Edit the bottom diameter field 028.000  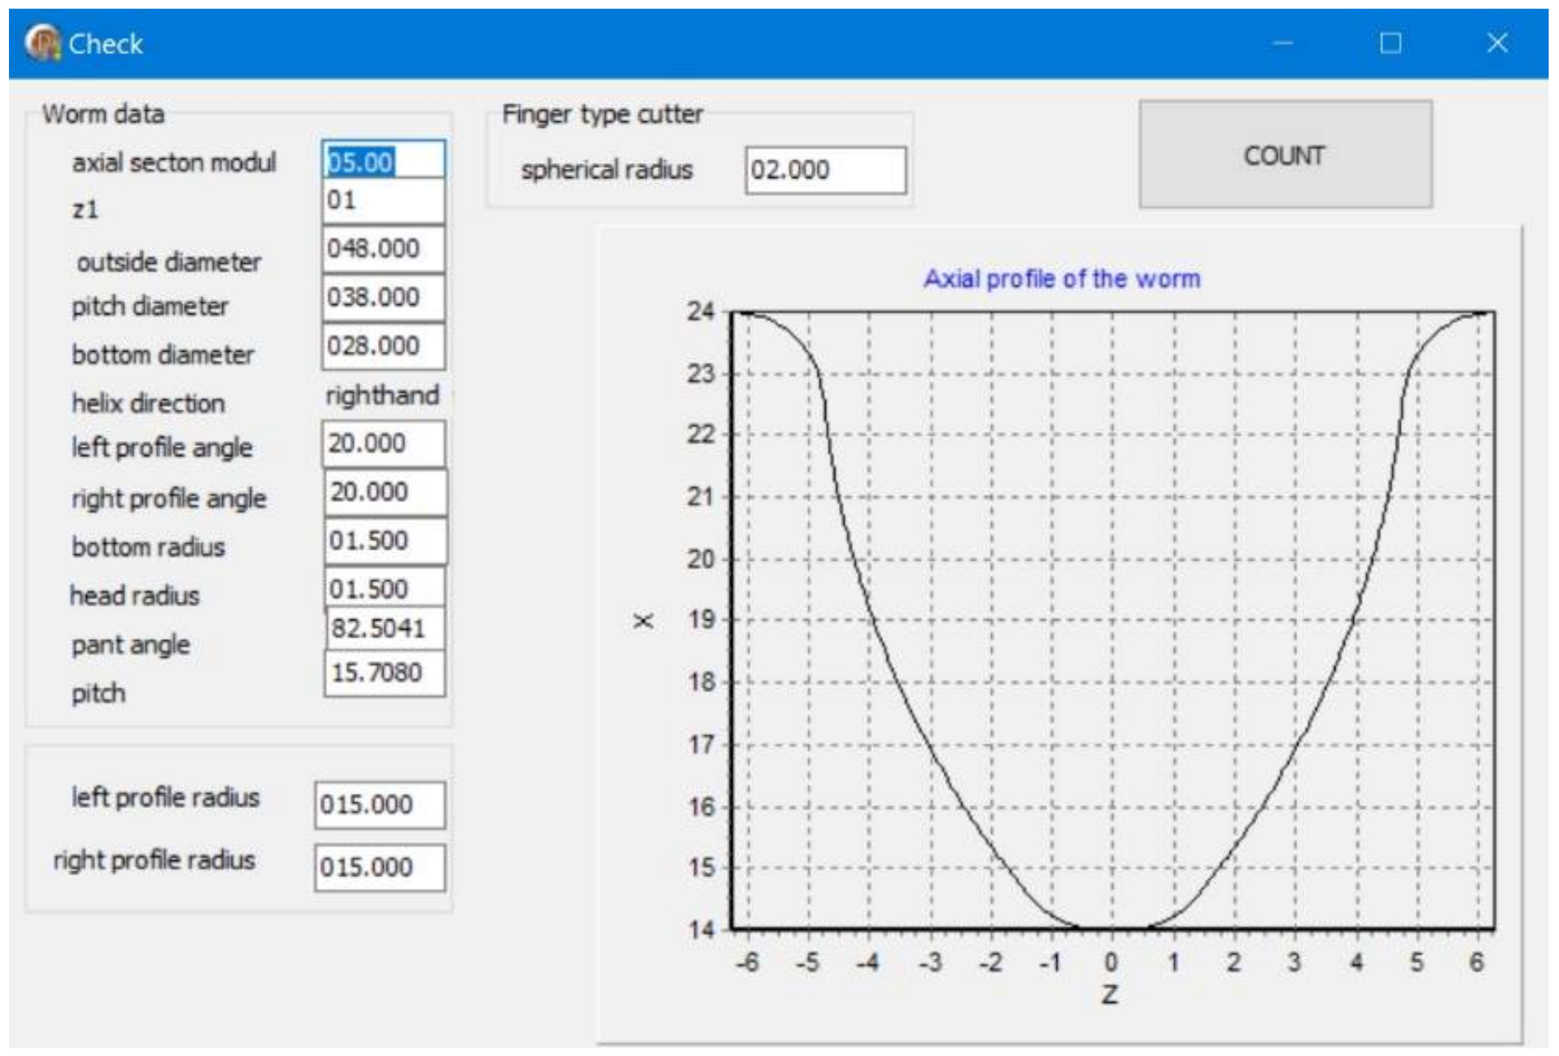pyautogui.click(x=383, y=346)
